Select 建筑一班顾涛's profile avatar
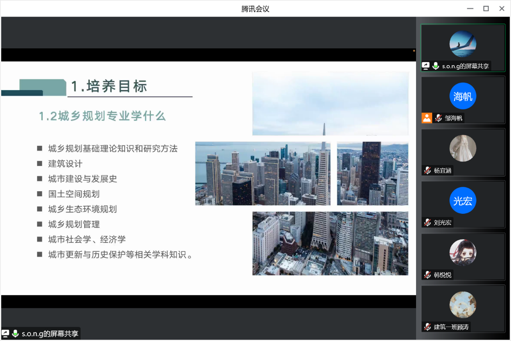 click(463, 305)
